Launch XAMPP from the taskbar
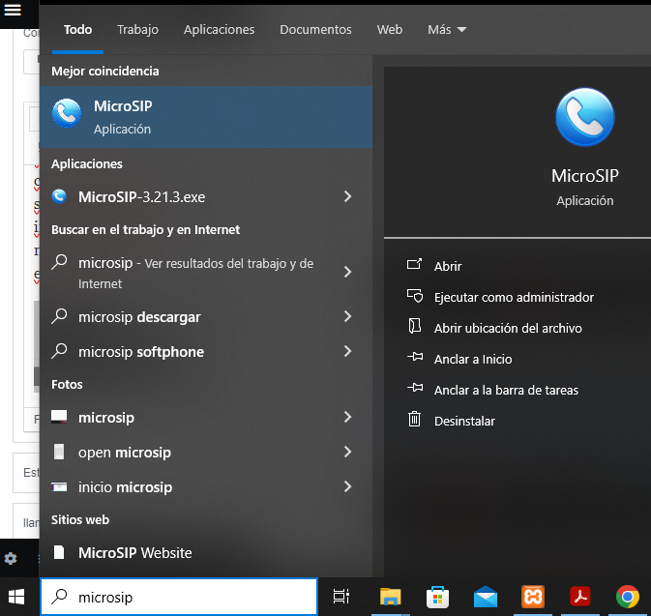The width and height of the screenshot is (651, 616). pyautogui.click(x=533, y=597)
